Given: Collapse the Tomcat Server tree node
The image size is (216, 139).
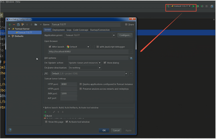Looking at the screenshot, I should point(9,29).
